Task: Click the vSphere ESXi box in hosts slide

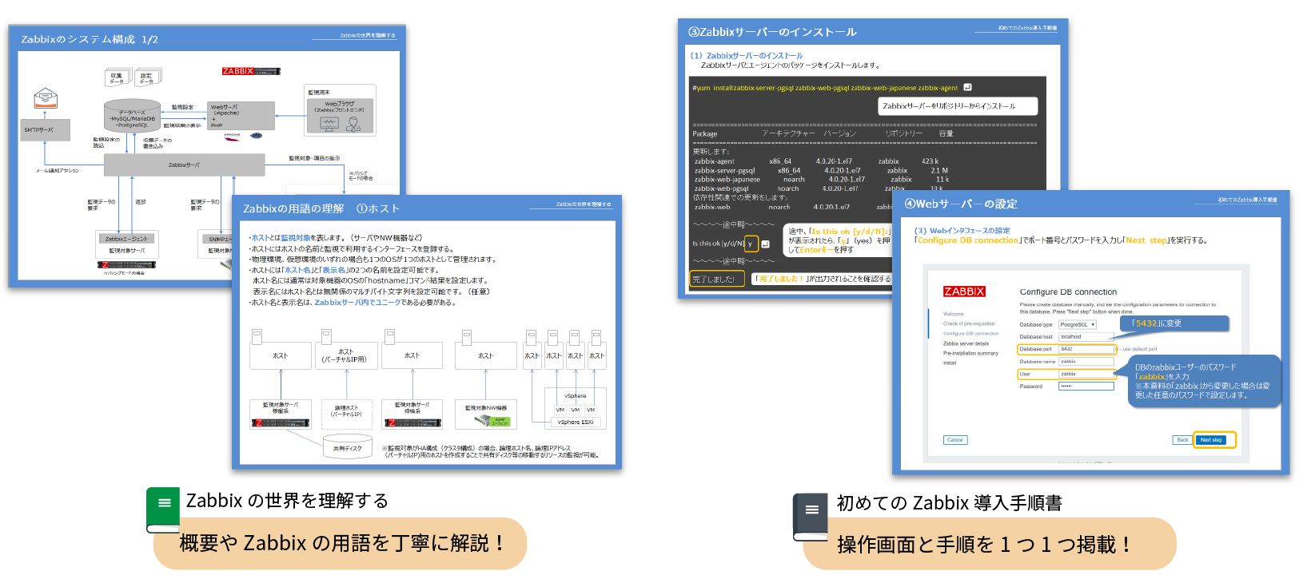Action: 576,422
